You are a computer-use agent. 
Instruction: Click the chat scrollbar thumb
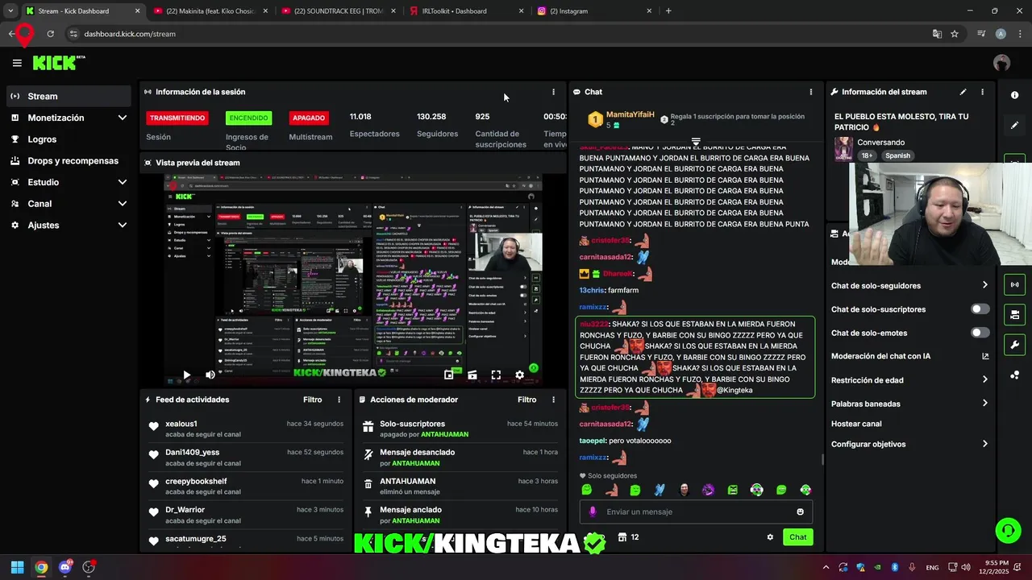822,459
